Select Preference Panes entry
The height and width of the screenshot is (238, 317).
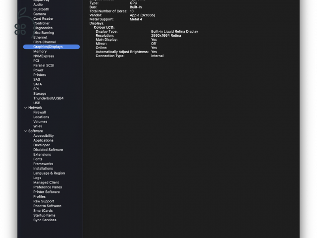[x=48, y=187]
